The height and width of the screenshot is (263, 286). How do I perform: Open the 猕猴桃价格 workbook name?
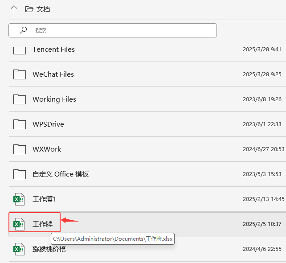[x=49, y=249]
